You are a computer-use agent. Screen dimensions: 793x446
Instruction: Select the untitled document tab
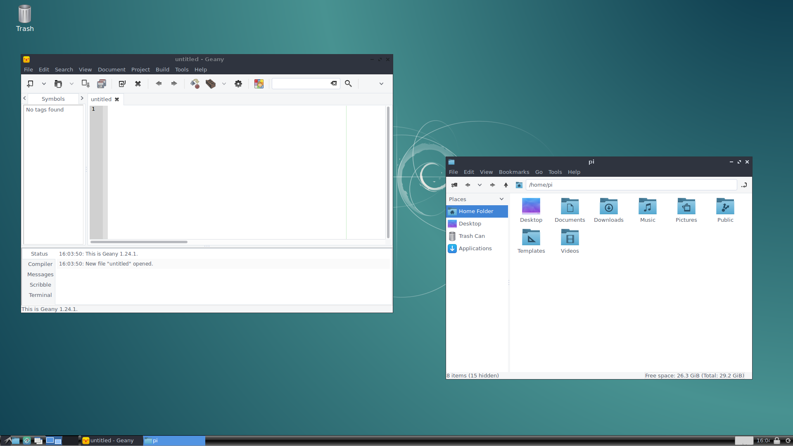click(x=101, y=99)
